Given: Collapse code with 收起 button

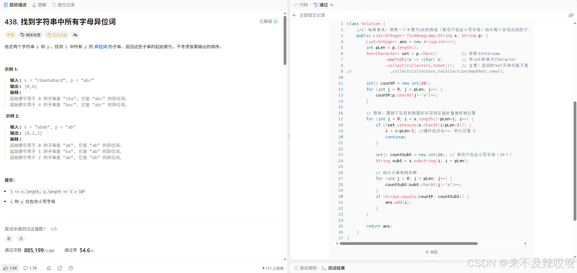Looking at the screenshot, I should 431,252.
